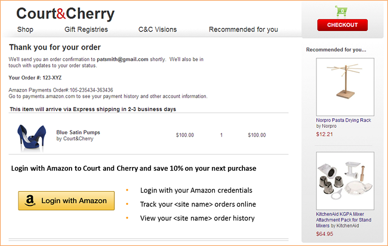Screen dimensions: 388x246
Task: Open Recommended for you tab
Action: (x=243, y=29)
